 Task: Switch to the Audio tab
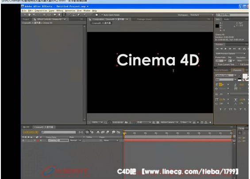pyautogui.click(x=227, y=19)
